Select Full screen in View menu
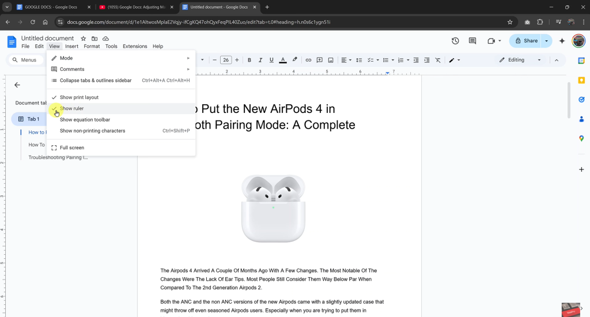590x317 pixels. coord(121,148)
